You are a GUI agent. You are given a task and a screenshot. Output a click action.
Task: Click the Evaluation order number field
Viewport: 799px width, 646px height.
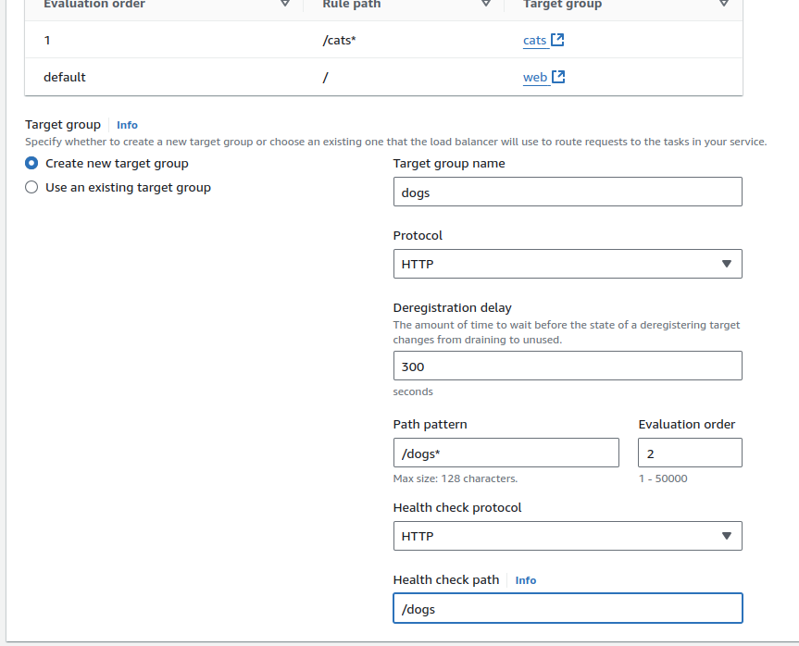click(x=689, y=453)
